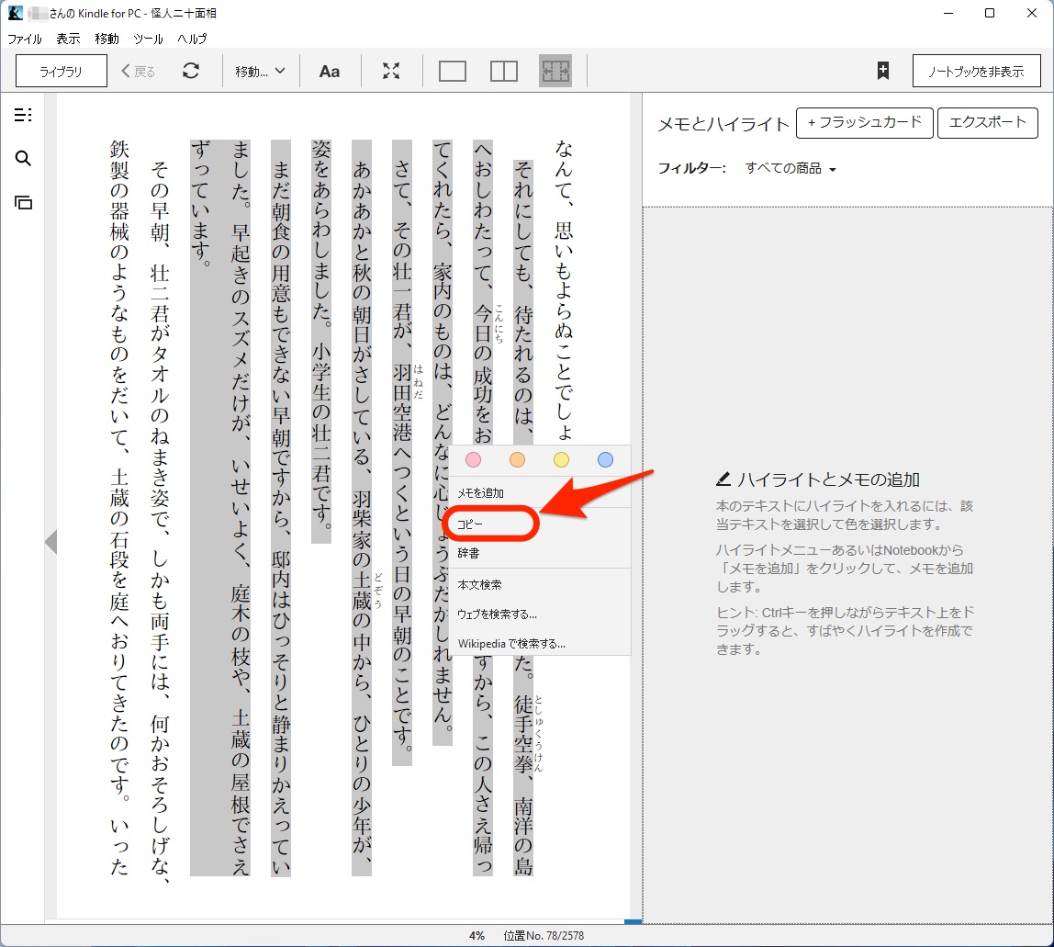Highlight selection with pink color

click(473, 459)
